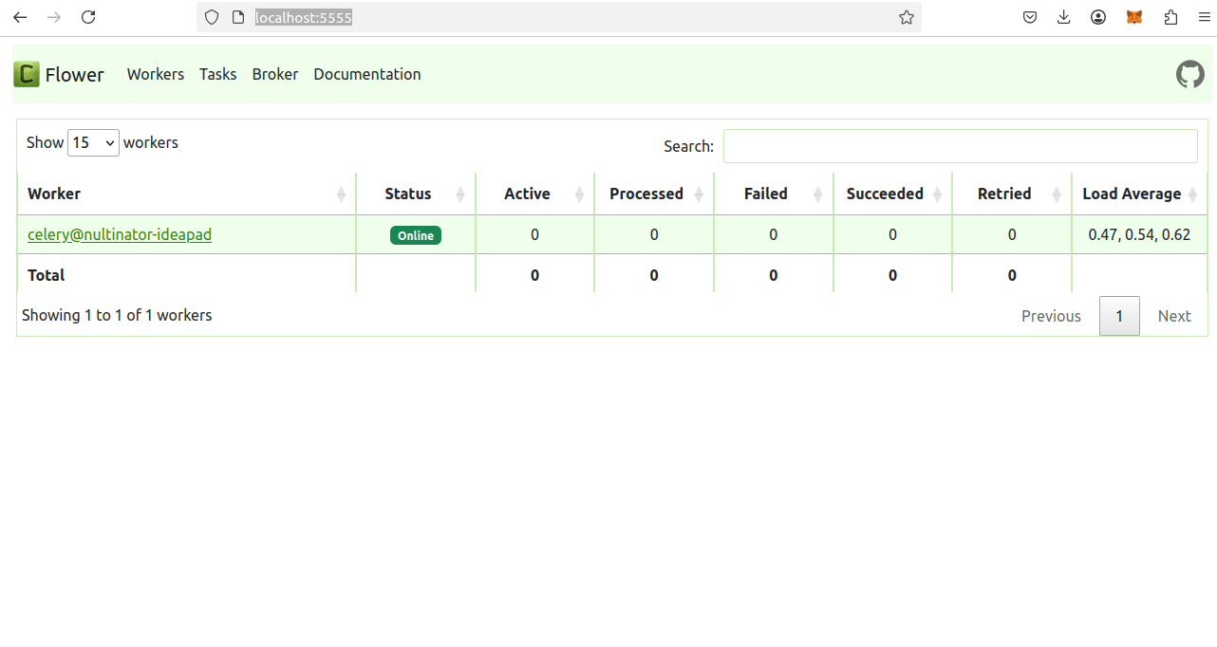The height and width of the screenshot is (647, 1217).
Task: Open the Broker nav item
Action: 275,74
